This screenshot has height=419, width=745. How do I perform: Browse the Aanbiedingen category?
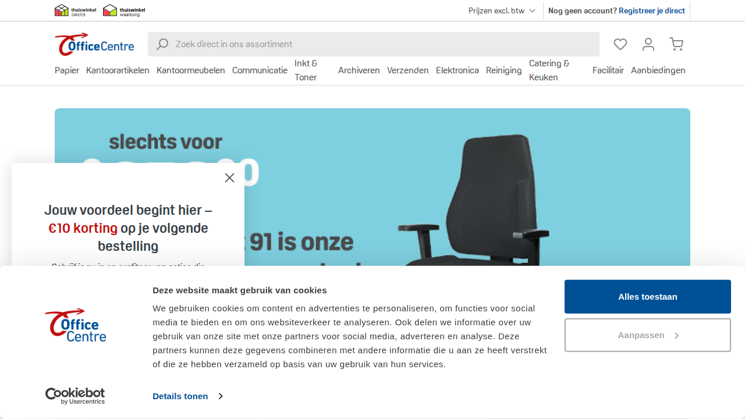tap(658, 70)
